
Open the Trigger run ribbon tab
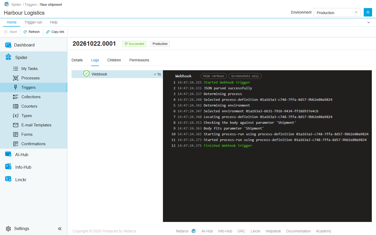[x=33, y=22]
